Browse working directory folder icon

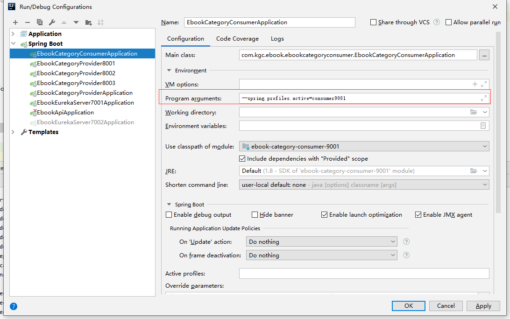coord(474,112)
